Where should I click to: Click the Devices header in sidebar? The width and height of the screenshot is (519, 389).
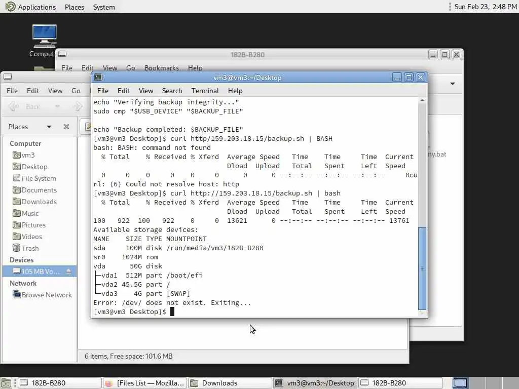point(21,260)
